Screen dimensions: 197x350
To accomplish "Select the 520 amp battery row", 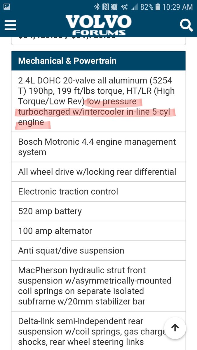I will coord(98,211).
